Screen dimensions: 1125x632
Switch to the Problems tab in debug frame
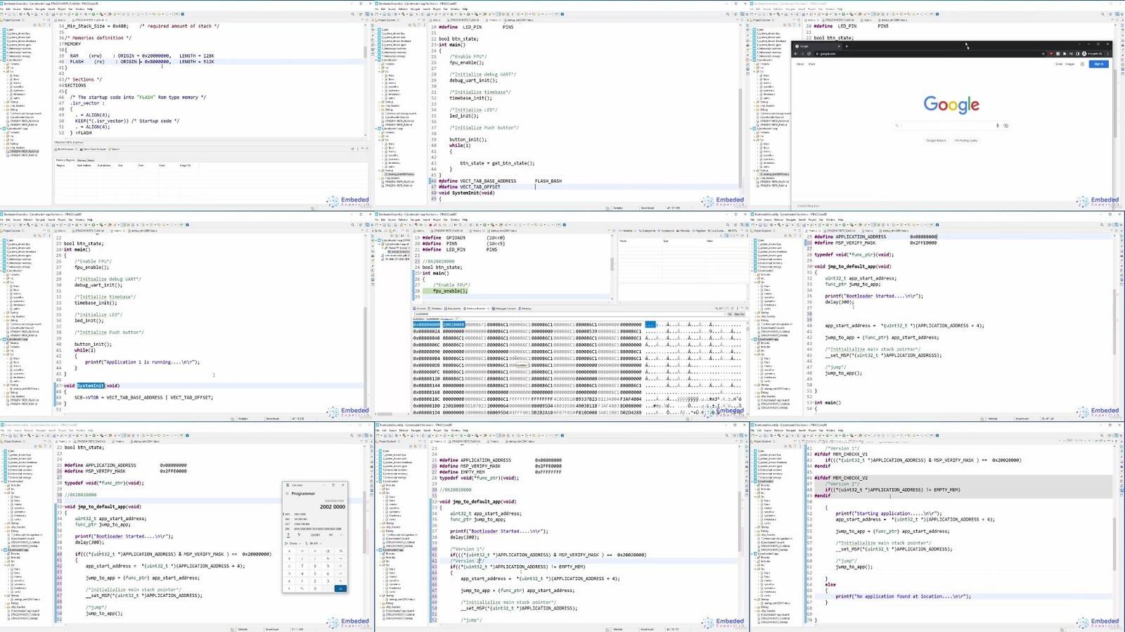point(435,309)
